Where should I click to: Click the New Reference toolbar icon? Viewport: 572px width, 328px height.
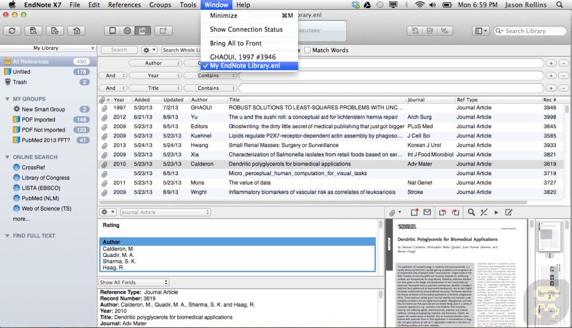click(x=163, y=31)
